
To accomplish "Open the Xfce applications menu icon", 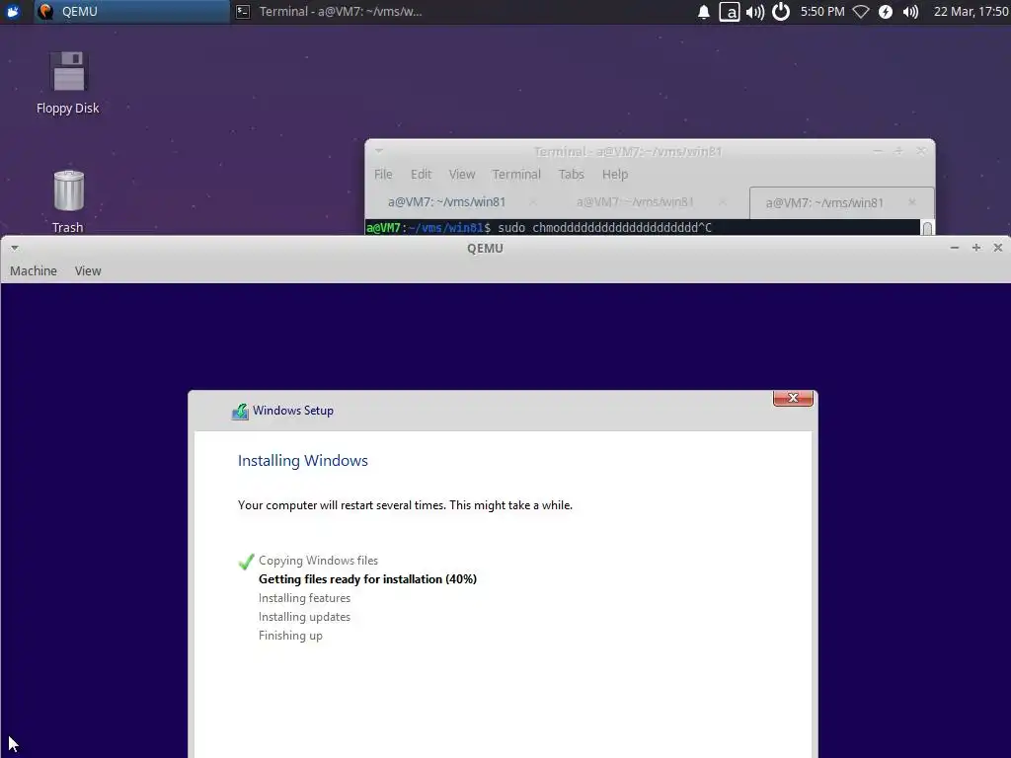I will click(x=13, y=12).
